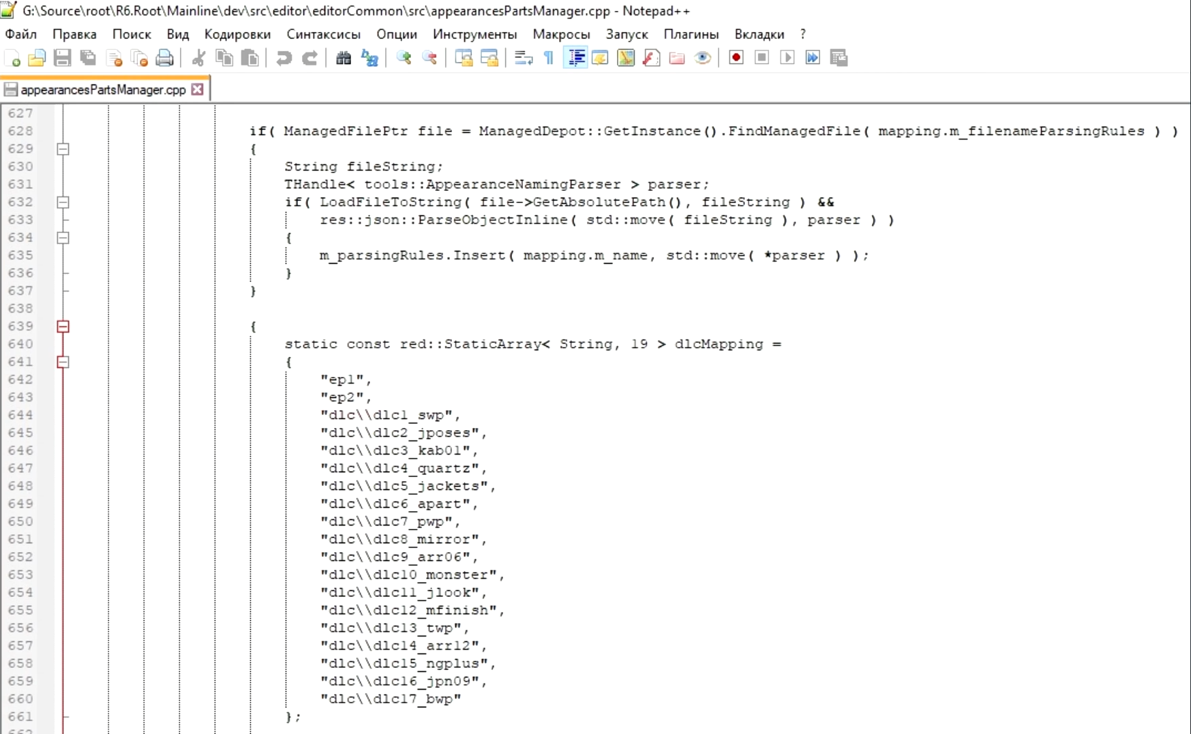Open the Файл menu
The height and width of the screenshot is (734, 1191).
pos(21,34)
